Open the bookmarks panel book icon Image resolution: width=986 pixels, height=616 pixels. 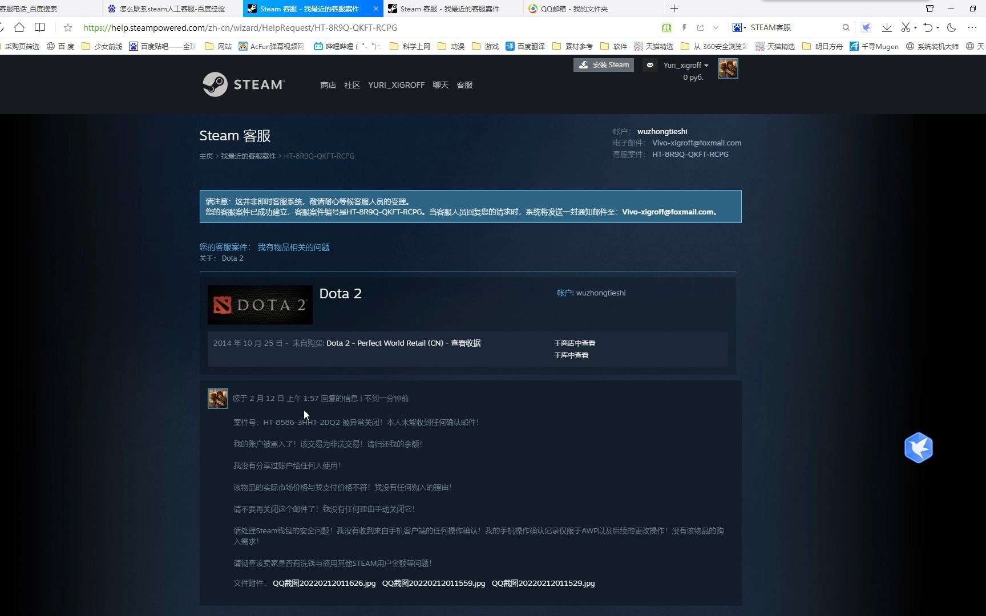(39, 27)
